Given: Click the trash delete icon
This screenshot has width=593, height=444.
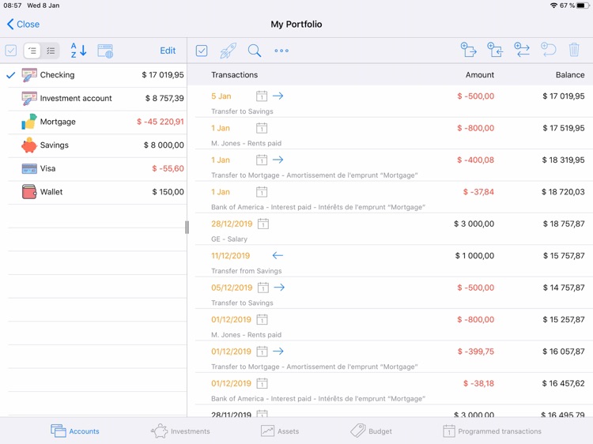Looking at the screenshot, I should (x=574, y=50).
